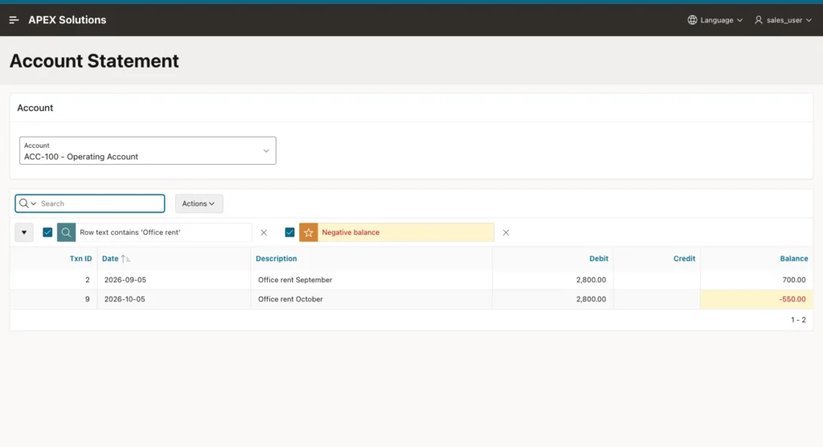
Task: Open the Date column header menu
Action: point(110,258)
